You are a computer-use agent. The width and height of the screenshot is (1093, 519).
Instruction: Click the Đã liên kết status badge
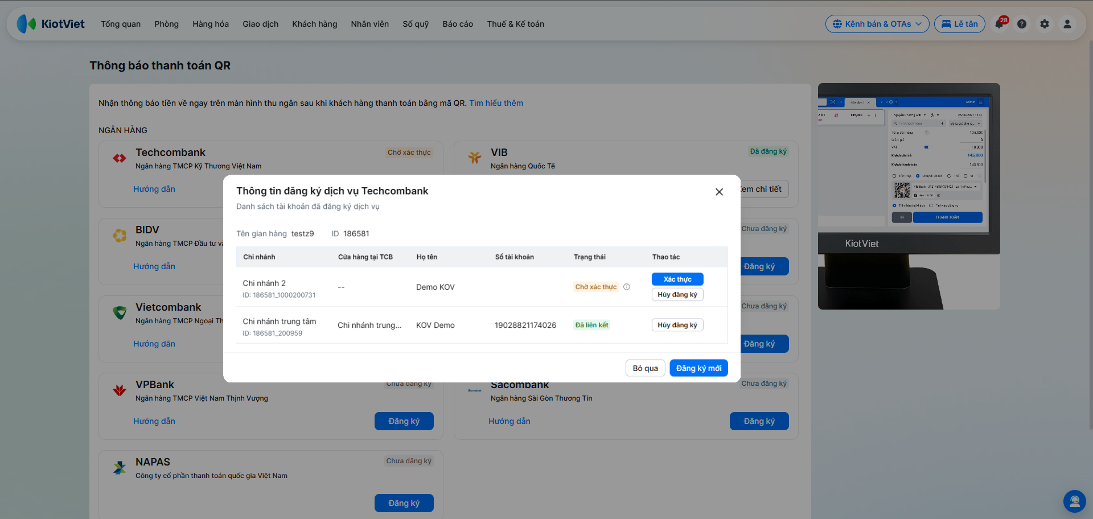[592, 325]
